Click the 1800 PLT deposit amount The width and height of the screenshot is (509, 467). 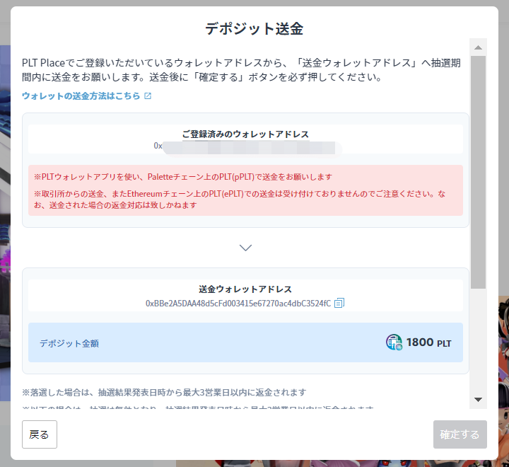pyautogui.click(x=428, y=342)
